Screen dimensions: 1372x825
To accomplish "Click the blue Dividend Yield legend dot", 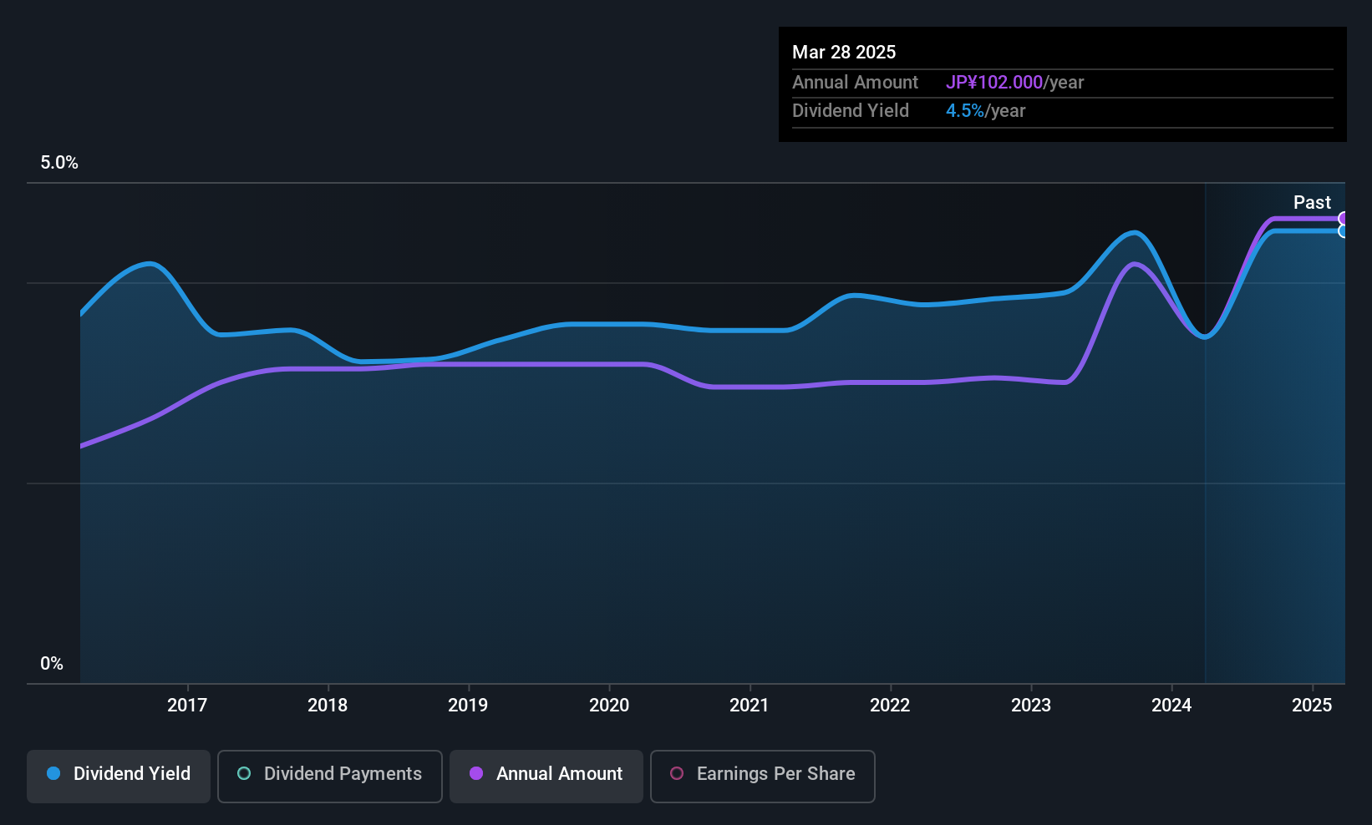I will (53, 774).
